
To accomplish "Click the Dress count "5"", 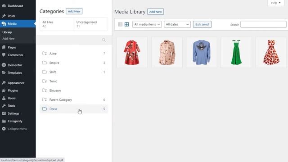I will [104, 109].
